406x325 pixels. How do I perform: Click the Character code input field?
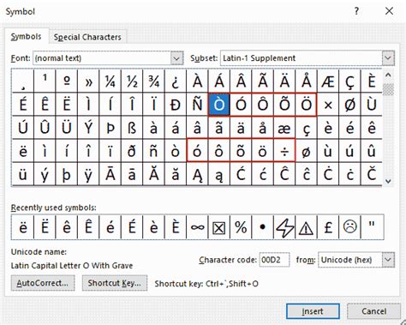click(x=274, y=260)
